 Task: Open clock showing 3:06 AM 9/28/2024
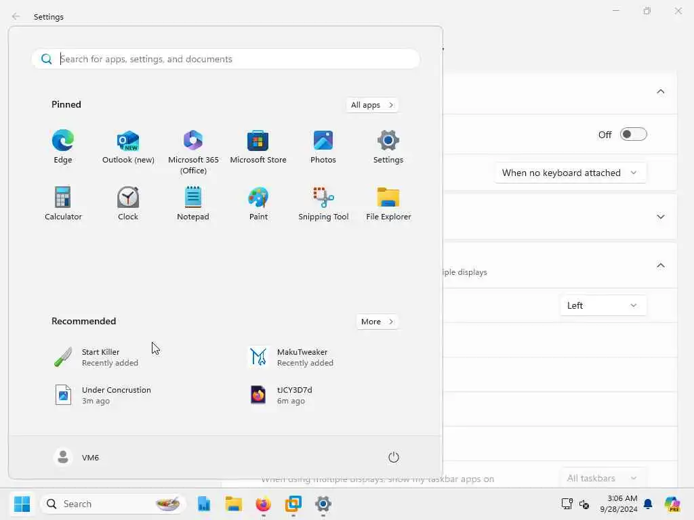click(x=618, y=504)
